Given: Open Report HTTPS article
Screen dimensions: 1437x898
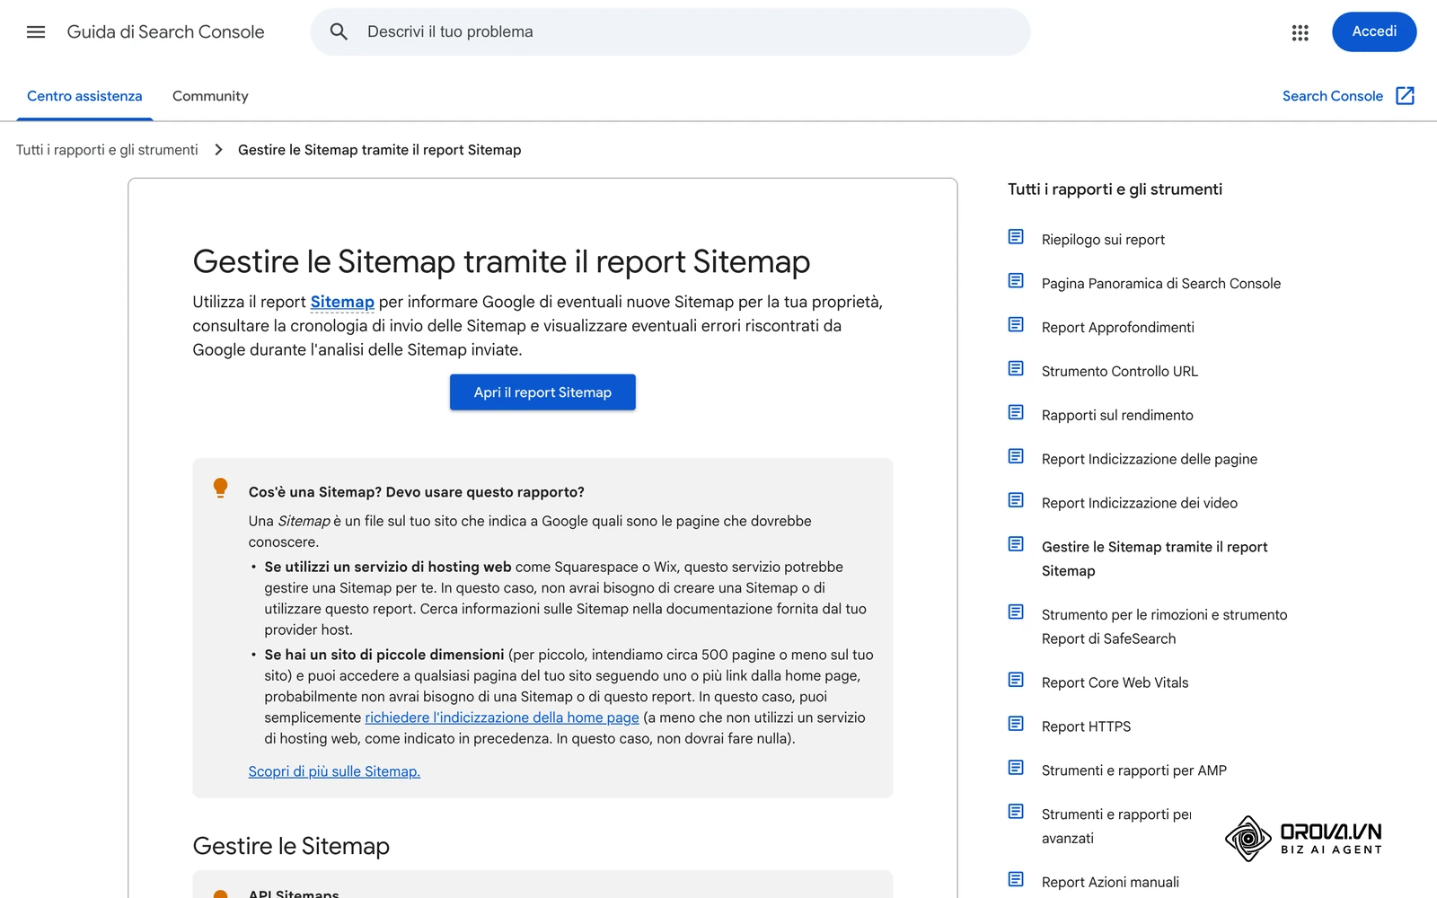Looking at the screenshot, I should (x=1086, y=727).
